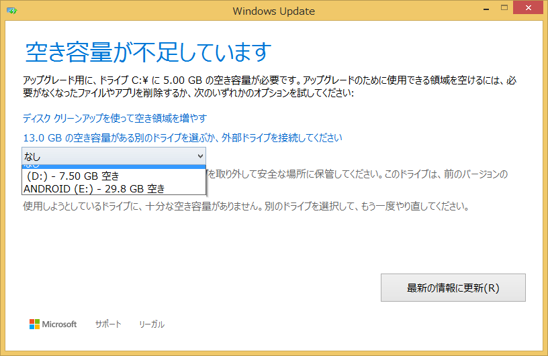The height and width of the screenshot is (356, 548).
Task: Click the Windows Update title bar icon
Action: [x=11, y=11]
